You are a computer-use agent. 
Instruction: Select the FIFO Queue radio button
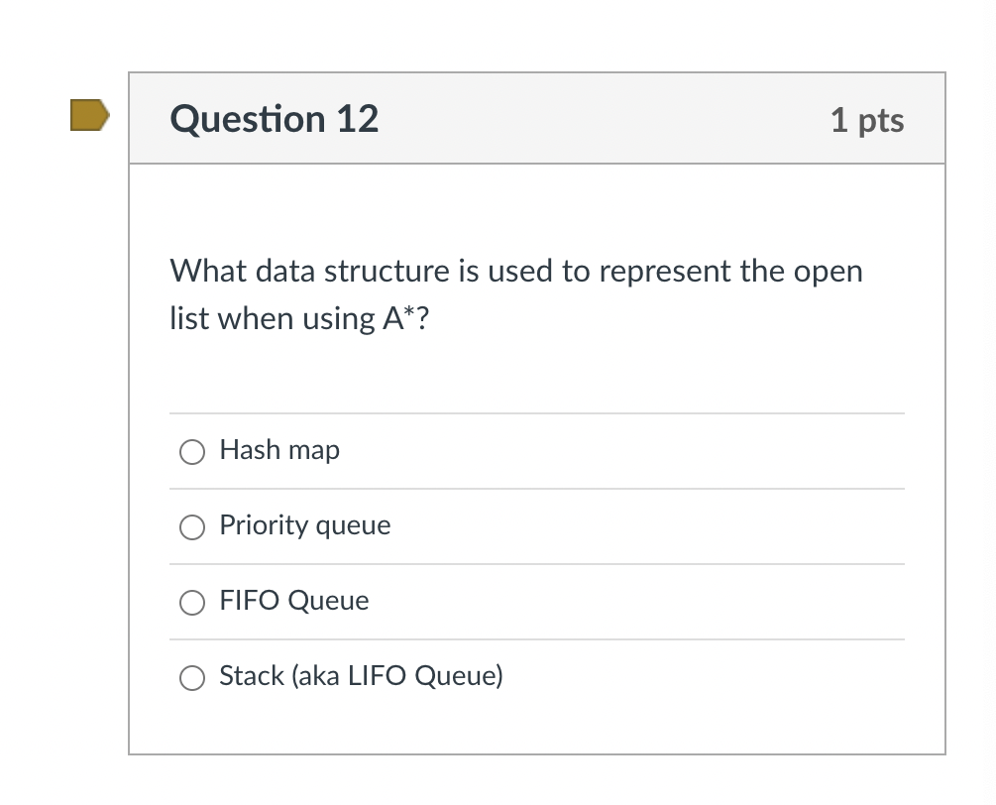point(192,602)
